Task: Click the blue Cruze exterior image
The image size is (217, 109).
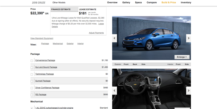Action: pyautogui.click(x=151, y=38)
